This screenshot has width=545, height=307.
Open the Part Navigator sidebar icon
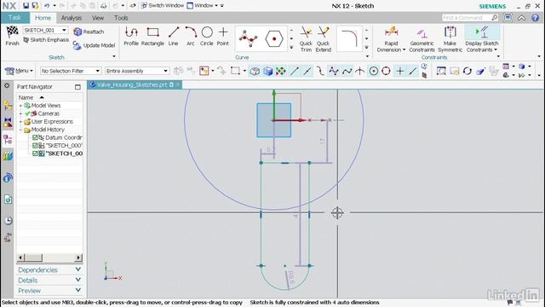8,140
